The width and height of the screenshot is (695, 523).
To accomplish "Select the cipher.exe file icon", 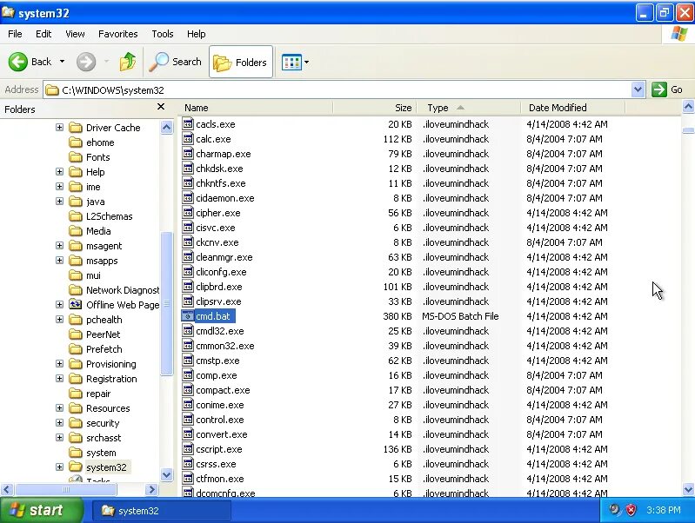I will [188, 213].
